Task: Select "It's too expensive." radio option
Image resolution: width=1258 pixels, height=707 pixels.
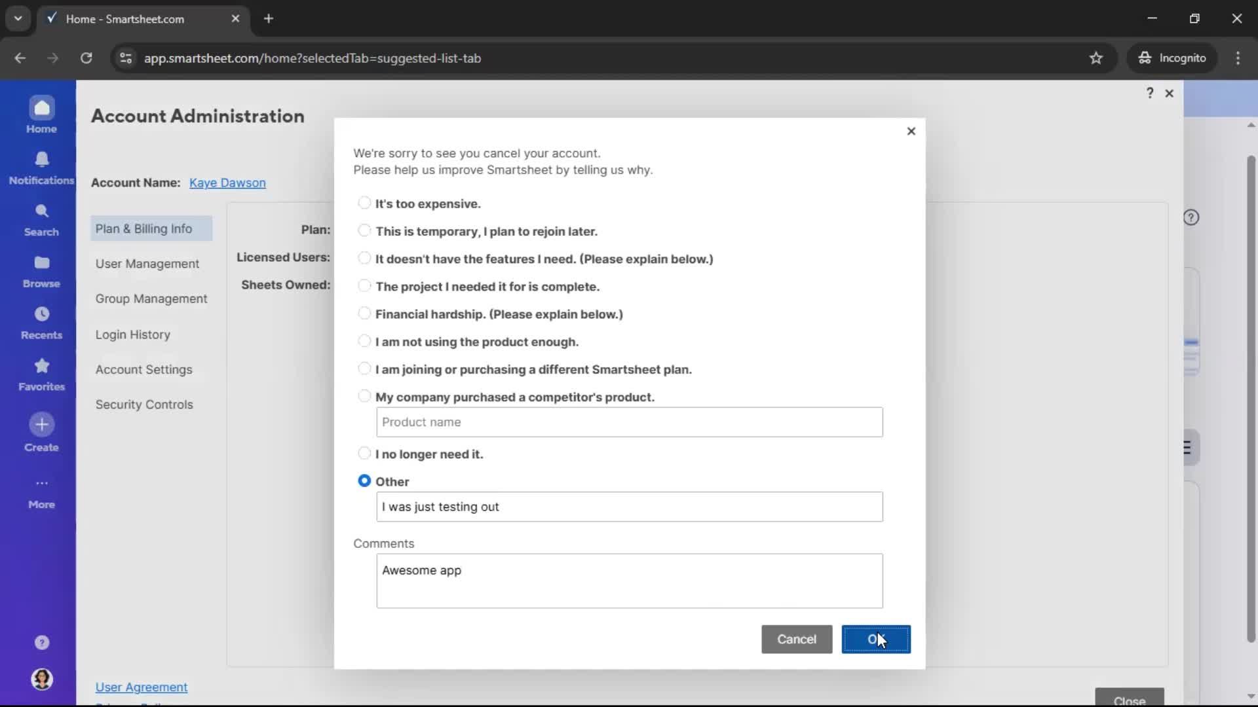Action: pyautogui.click(x=364, y=203)
